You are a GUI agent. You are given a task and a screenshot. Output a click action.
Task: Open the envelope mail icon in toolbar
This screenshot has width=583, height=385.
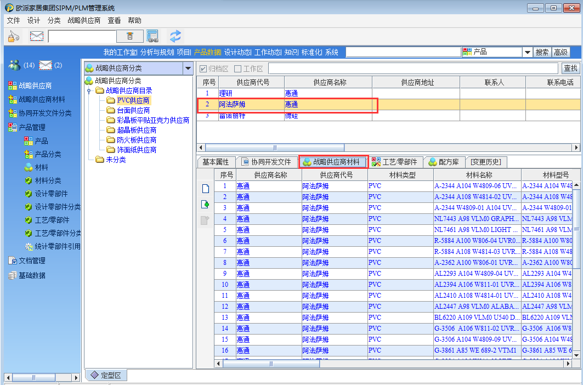pos(37,36)
